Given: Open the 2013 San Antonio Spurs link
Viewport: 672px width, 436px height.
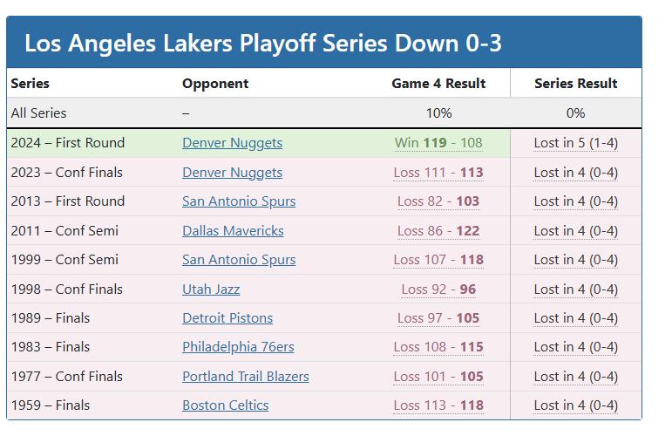Looking at the screenshot, I should click(239, 201).
